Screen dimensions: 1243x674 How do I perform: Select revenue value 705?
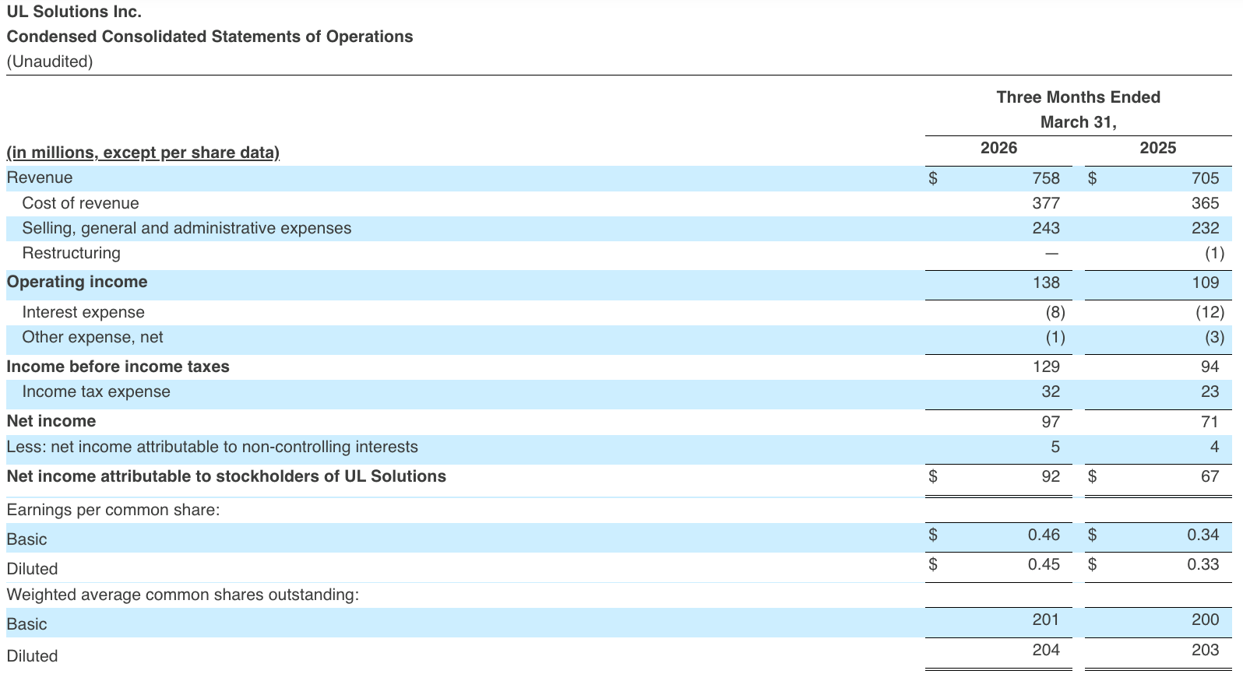click(1205, 178)
